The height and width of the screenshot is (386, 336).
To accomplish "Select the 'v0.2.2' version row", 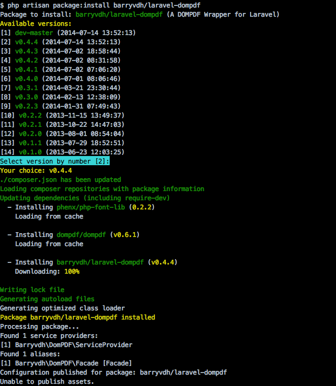I will click(x=62, y=116).
